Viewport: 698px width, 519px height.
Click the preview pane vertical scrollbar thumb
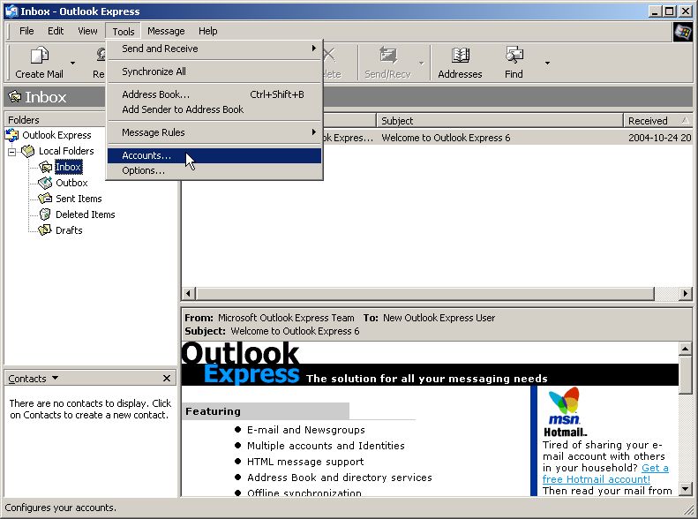tap(686, 374)
